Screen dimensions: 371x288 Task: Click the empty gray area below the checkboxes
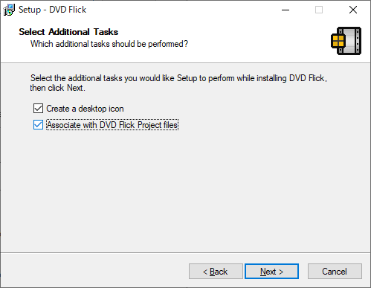[x=185, y=191]
